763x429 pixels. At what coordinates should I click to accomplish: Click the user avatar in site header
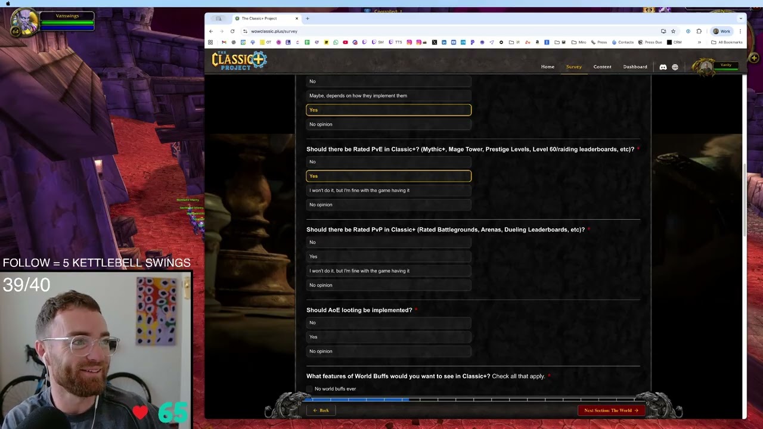705,66
